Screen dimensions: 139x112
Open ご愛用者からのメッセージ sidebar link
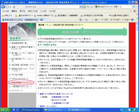pyautogui.click(x=22, y=86)
